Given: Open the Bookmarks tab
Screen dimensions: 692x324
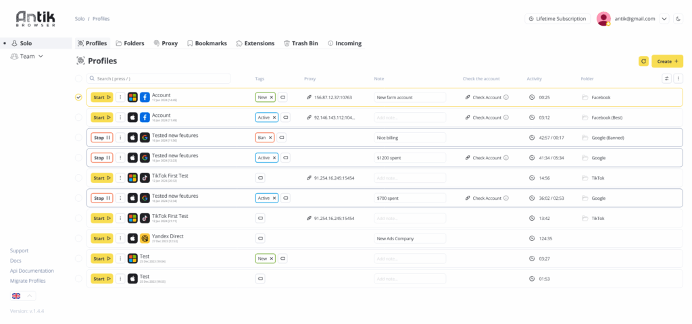Looking at the screenshot, I should coord(207,43).
